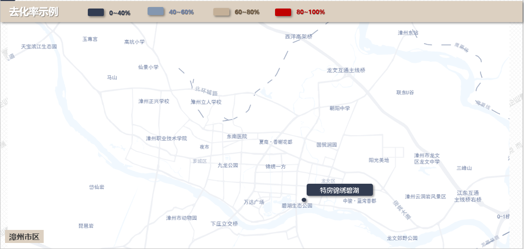
Task: Click 西洋高架桥 map label
Action: click(x=299, y=37)
